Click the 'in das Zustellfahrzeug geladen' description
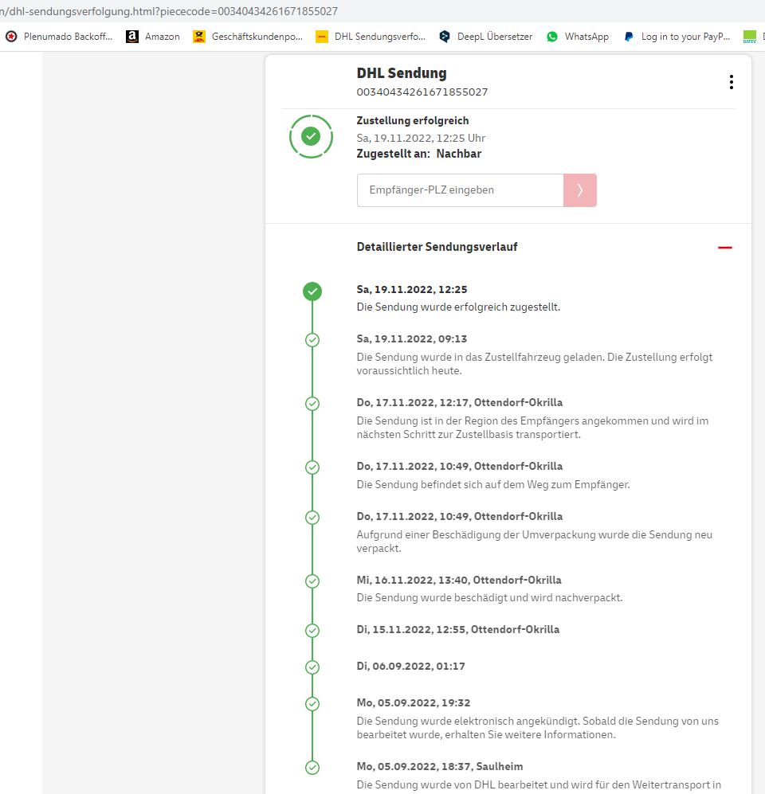 click(535, 364)
